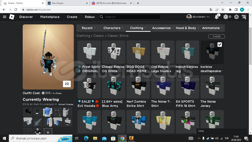
Task: Select the DOG DOGE HEAD MEME shirt
Action: coord(138,52)
